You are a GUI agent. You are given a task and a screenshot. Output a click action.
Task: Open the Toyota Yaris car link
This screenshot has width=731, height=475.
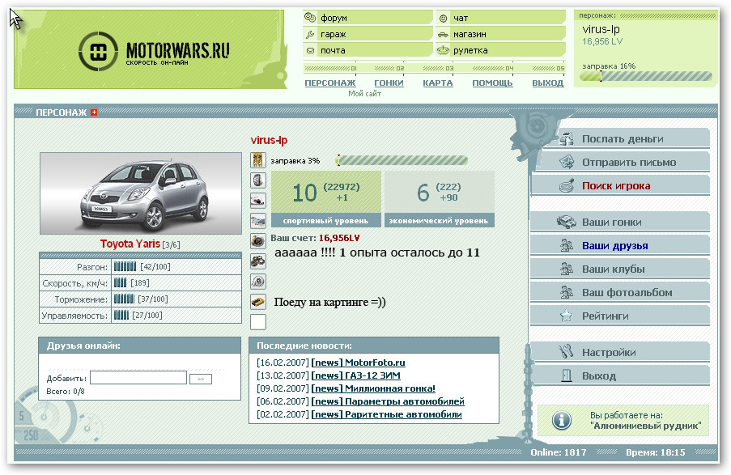pos(130,244)
